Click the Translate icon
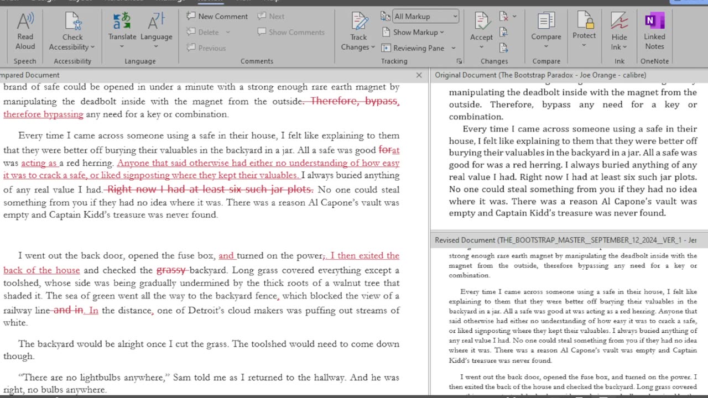 click(x=122, y=22)
